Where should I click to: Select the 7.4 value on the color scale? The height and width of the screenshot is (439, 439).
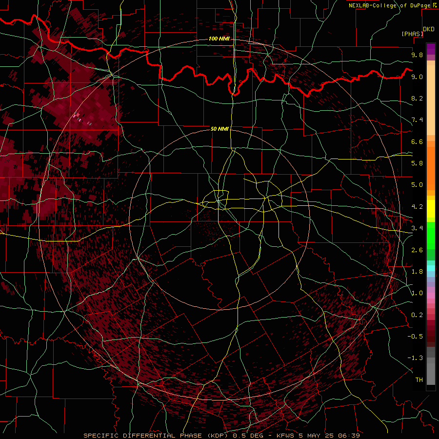417,120
